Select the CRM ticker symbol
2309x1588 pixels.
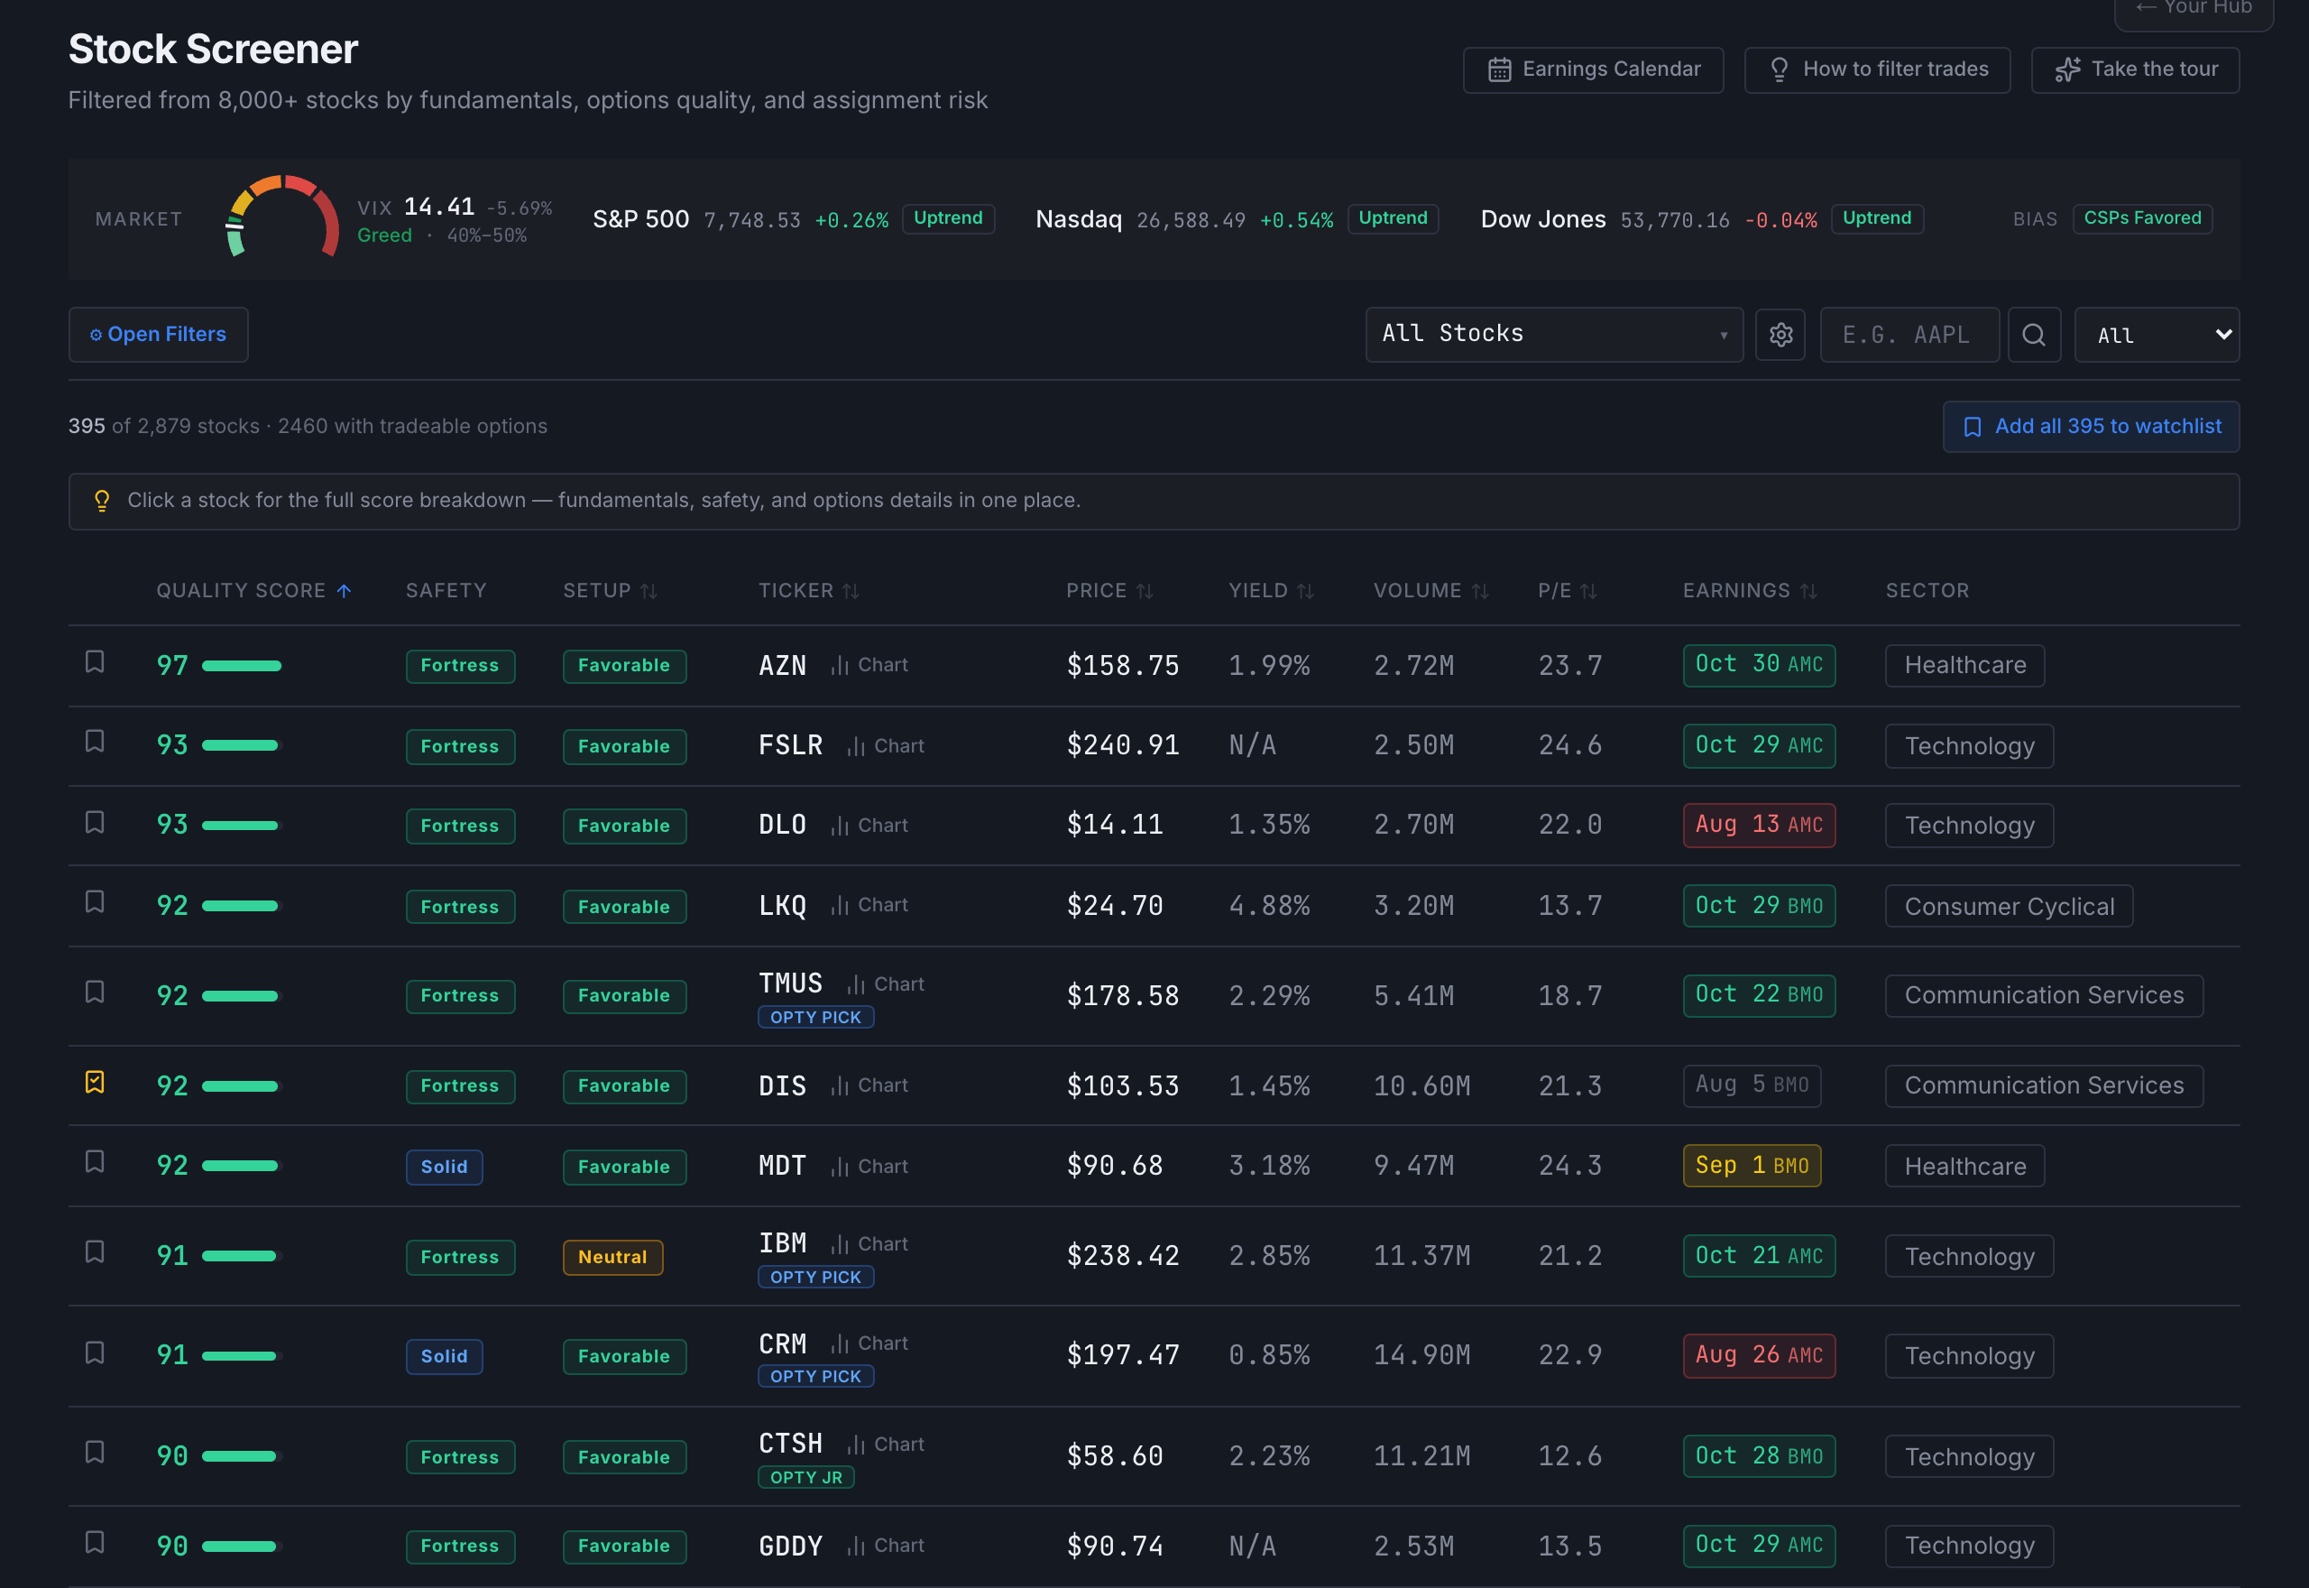(x=783, y=1344)
